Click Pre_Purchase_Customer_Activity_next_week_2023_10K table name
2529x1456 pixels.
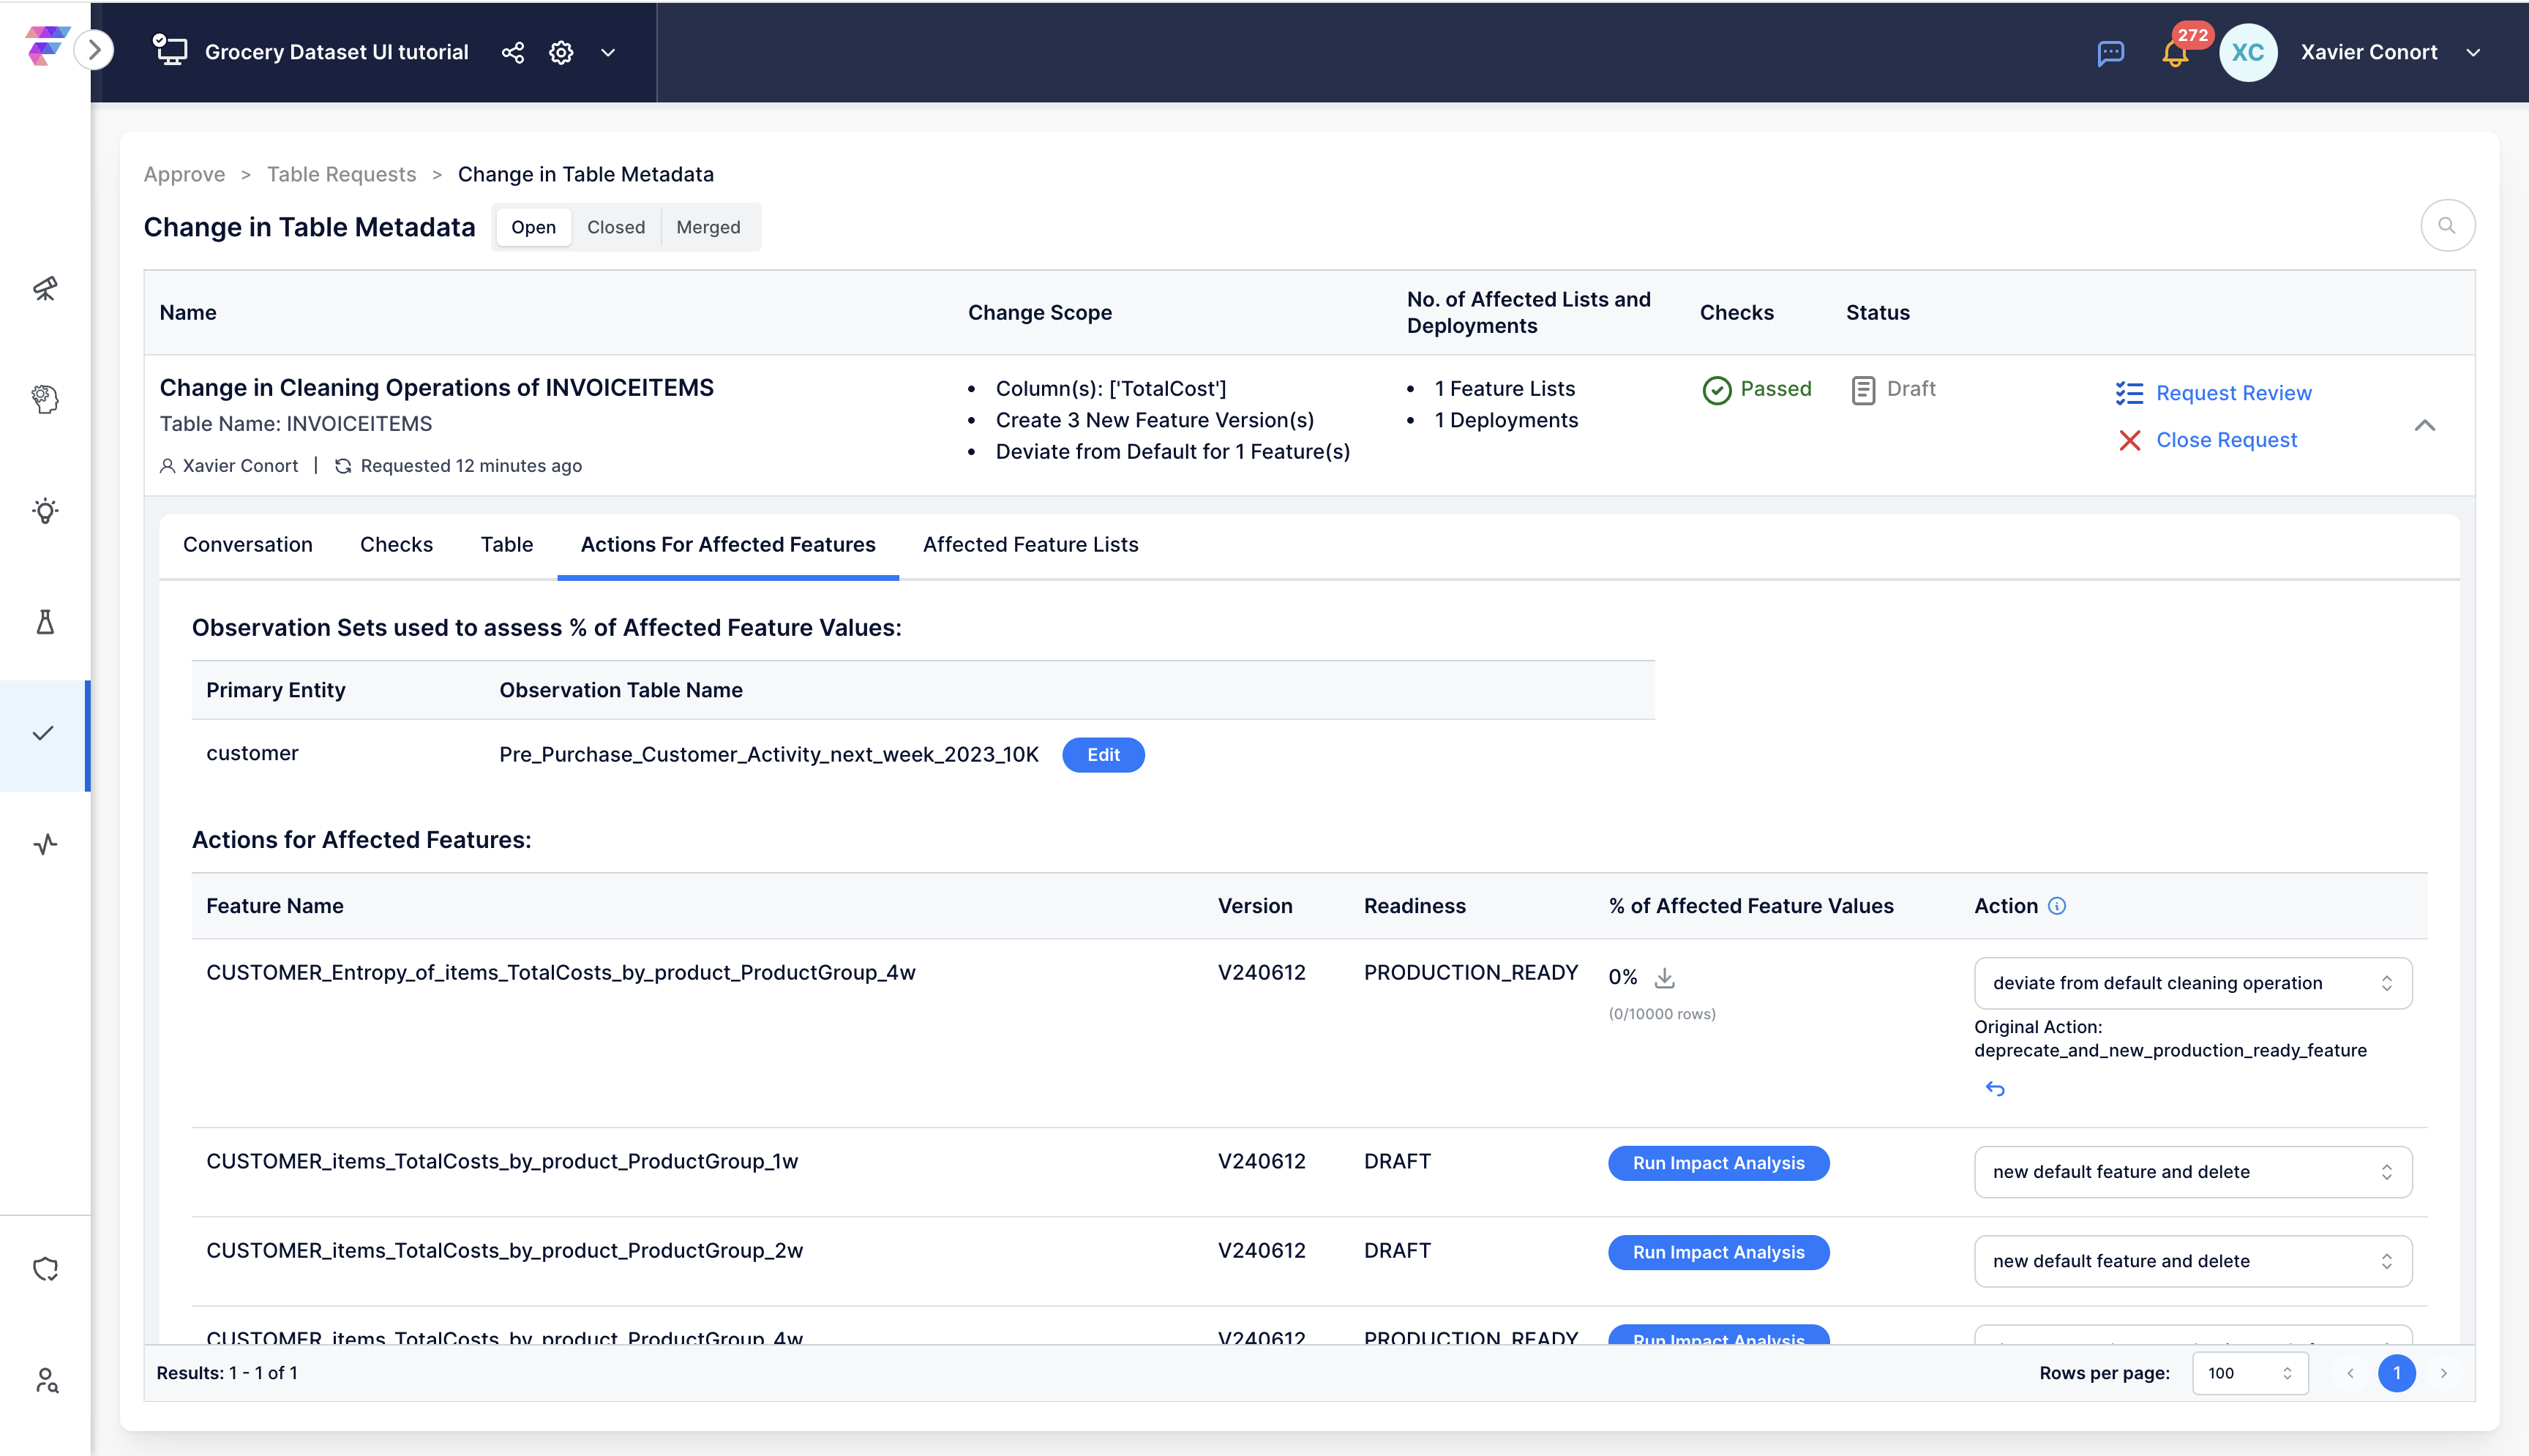(769, 755)
